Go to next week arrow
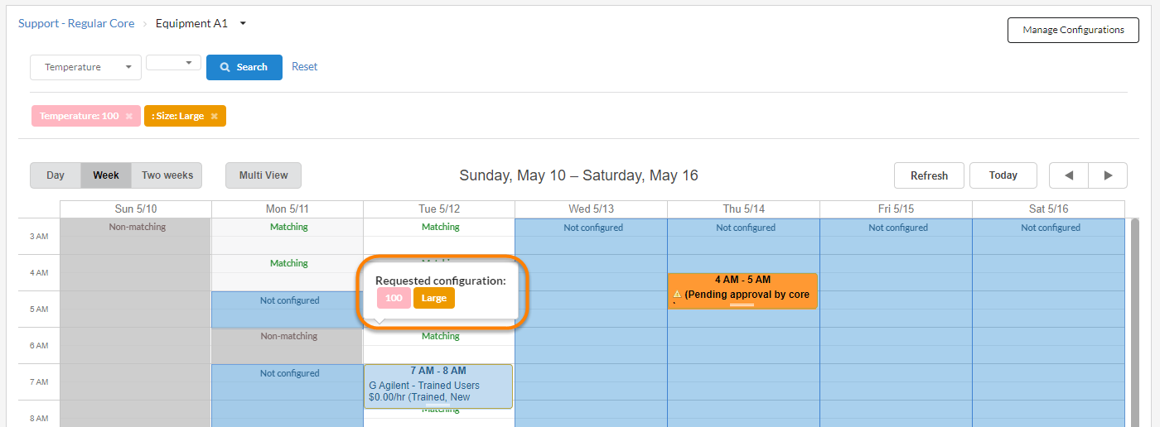This screenshot has width=1160, height=427. pyautogui.click(x=1108, y=175)
